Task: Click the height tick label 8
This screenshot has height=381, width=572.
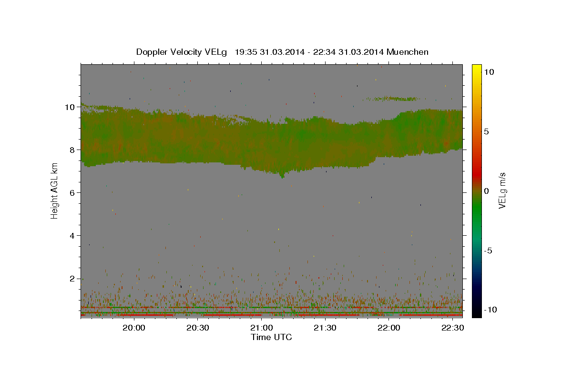Action: tap(72, 150)
